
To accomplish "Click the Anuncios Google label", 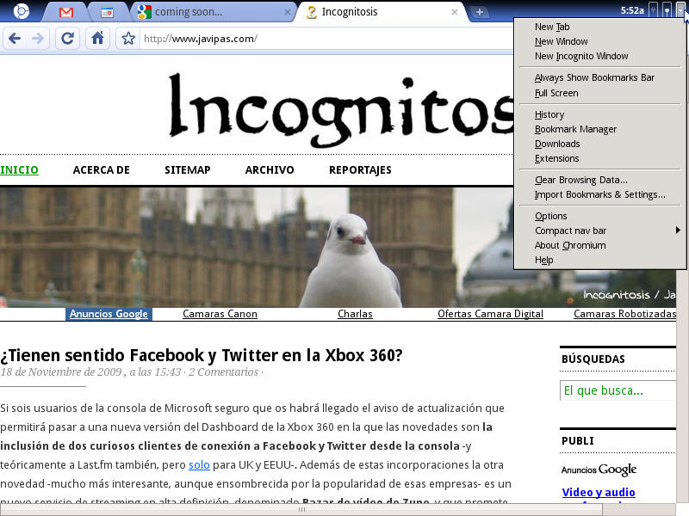I will pyautogui.click(x=109, y=314).
